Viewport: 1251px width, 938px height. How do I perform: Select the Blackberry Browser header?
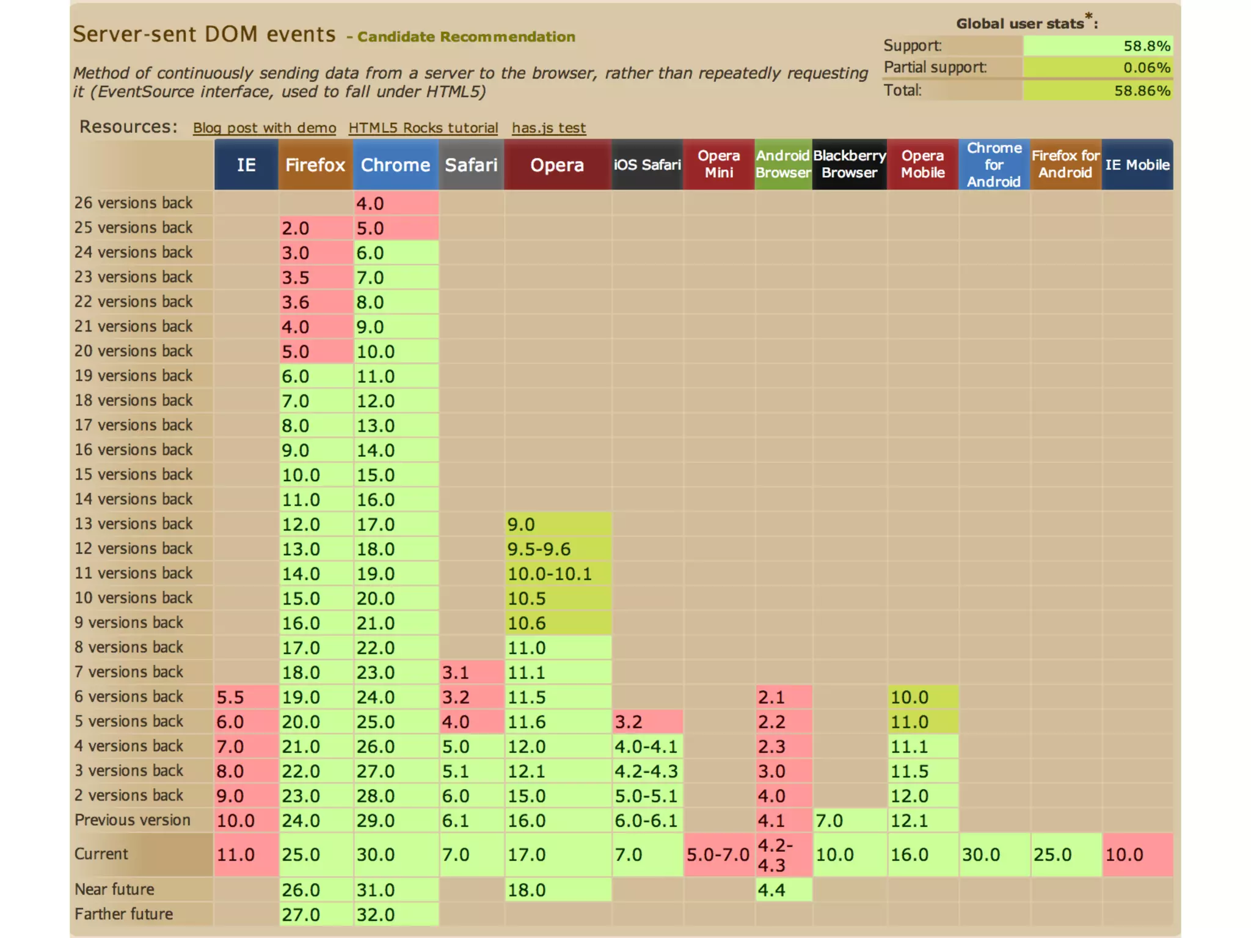(849, 165)
